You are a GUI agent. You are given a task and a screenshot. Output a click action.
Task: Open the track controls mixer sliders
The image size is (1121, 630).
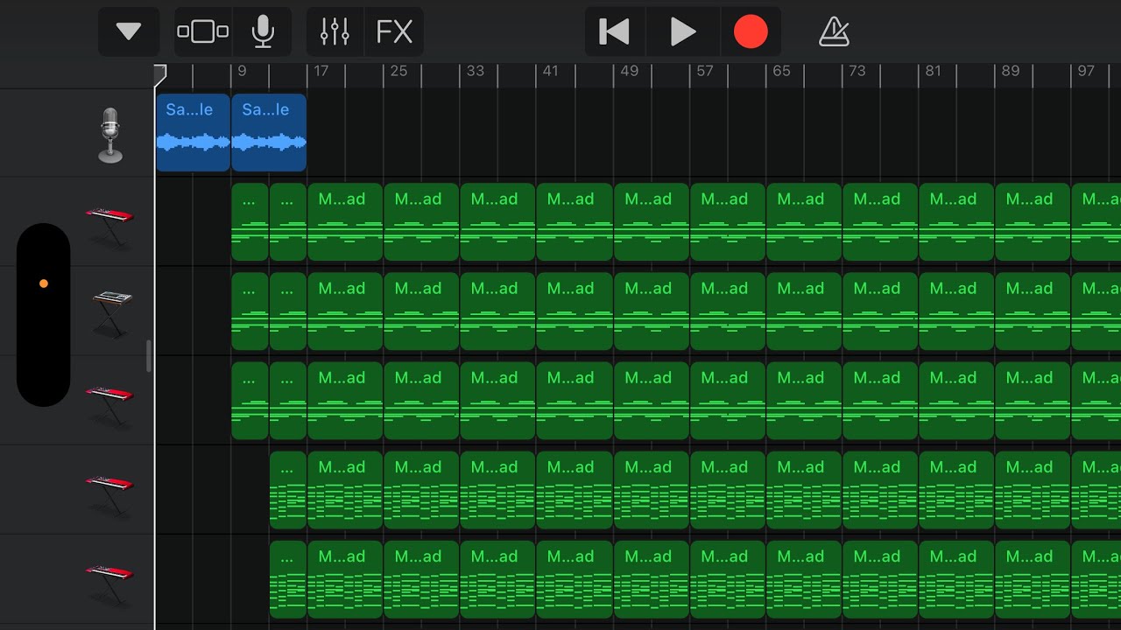335,32
